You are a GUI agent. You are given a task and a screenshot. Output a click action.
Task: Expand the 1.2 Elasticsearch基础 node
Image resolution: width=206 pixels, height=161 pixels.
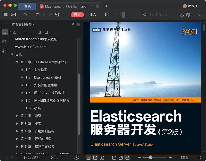coord(22,77)
